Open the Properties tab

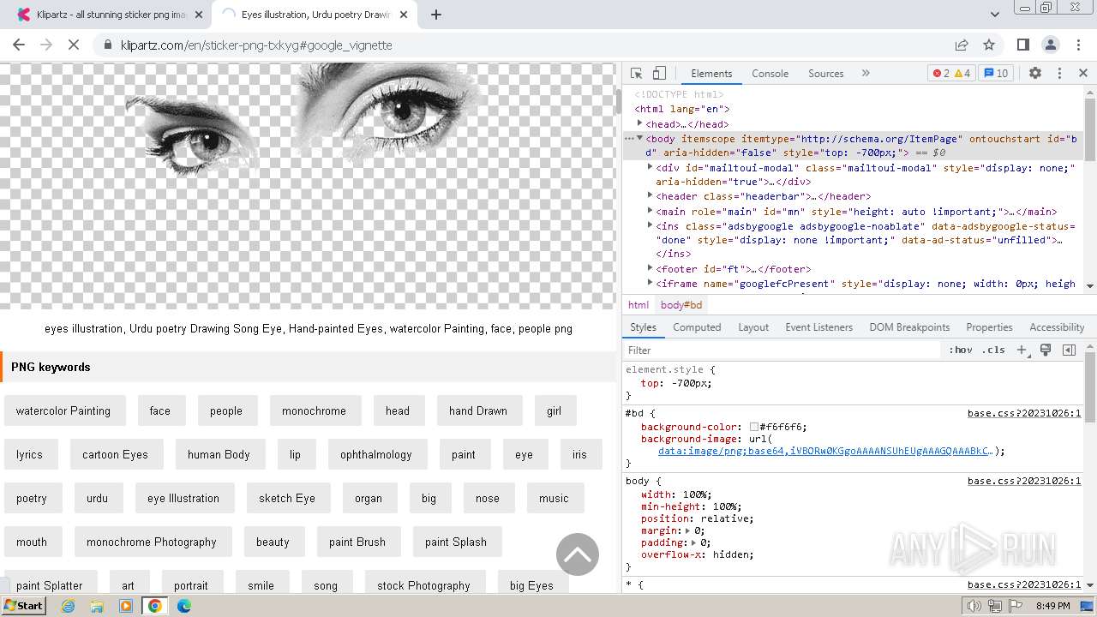[x=989, y=327]
